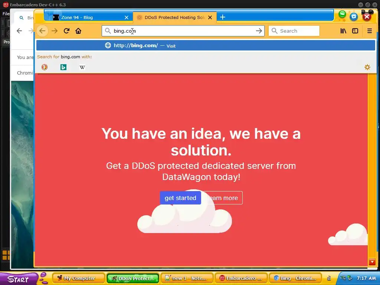Click the system tray clock 7:17 AM
This screenshot has height=285, width=380.
pyautogui.click(x=366, y=278)
